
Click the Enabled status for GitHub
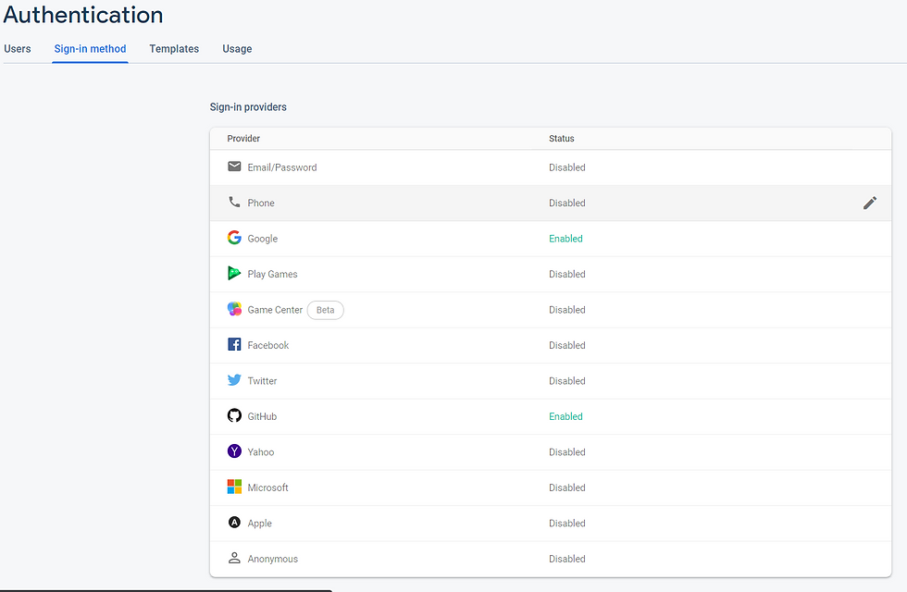tap(565, 416)
